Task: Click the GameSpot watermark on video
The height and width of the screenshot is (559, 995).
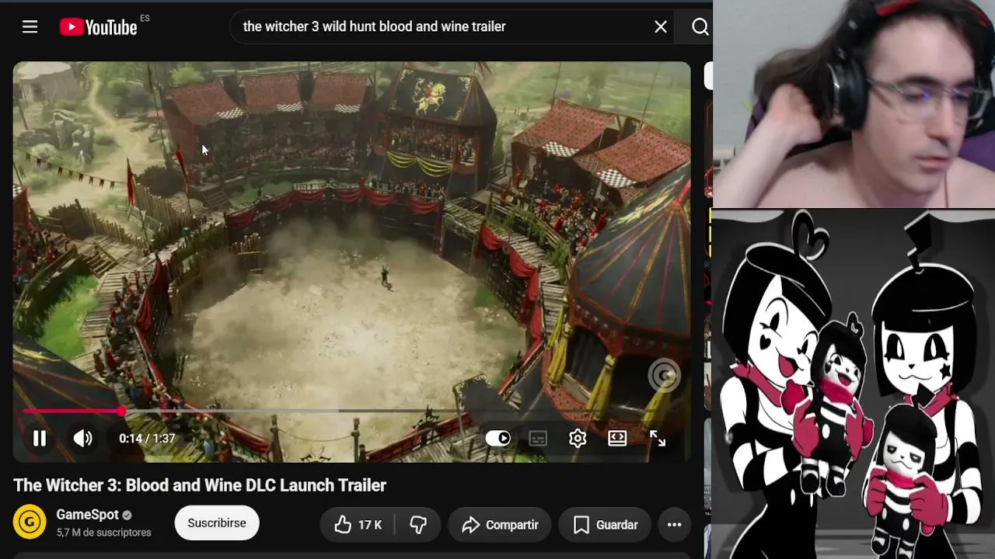Action: tap(665, 376)
